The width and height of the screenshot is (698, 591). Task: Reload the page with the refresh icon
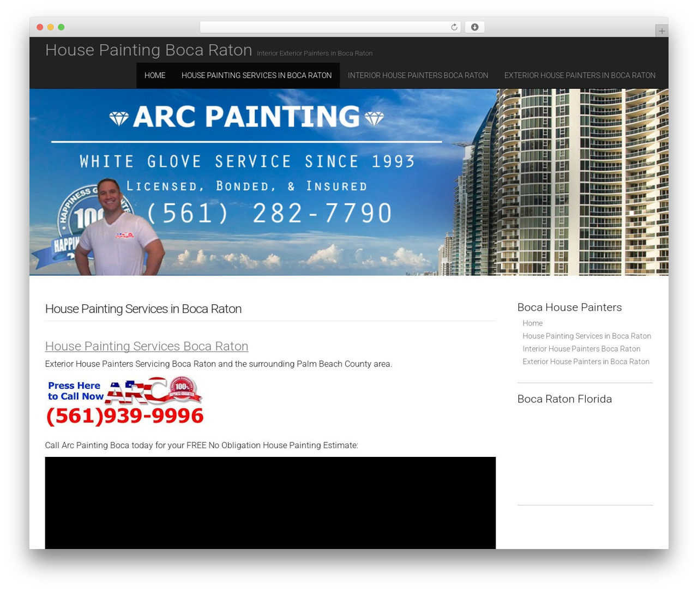point(454,27)
